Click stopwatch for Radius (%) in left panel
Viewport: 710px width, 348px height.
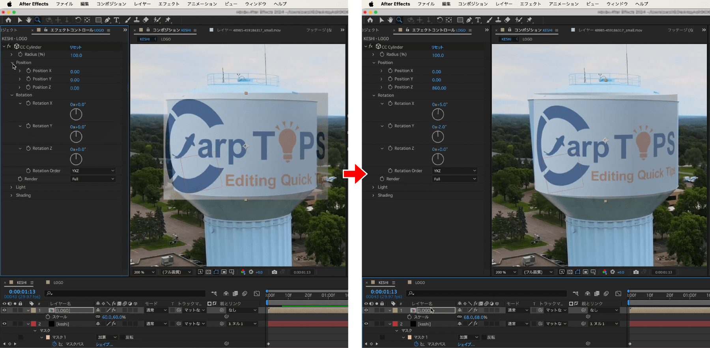pos(20,54)
